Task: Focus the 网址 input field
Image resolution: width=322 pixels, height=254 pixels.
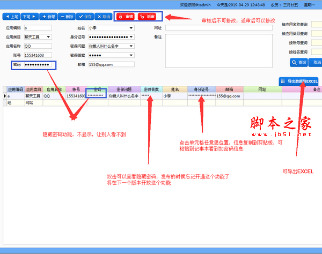Action: pos(219,28)
